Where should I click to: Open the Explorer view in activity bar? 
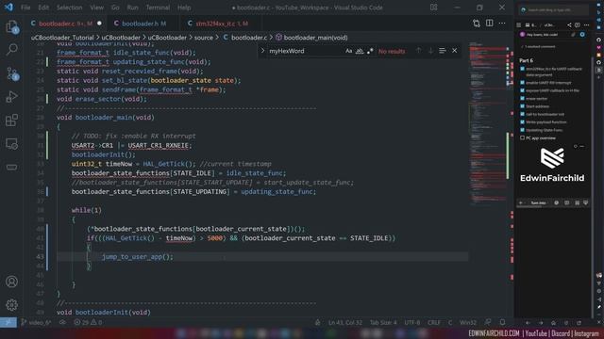(12, 27)
